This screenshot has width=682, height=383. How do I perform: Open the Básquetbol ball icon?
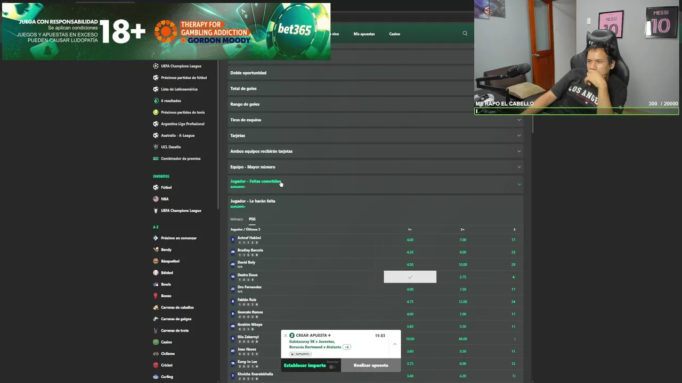point(156,261)
